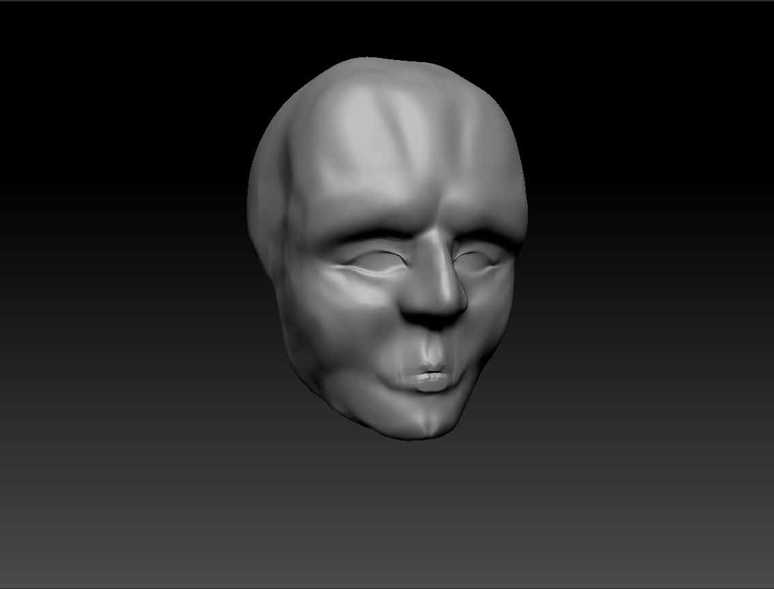The width and height of the screenshot is (774, 589).
Task: Click the philtrum above the lips
Action: [x=431, y=351]
